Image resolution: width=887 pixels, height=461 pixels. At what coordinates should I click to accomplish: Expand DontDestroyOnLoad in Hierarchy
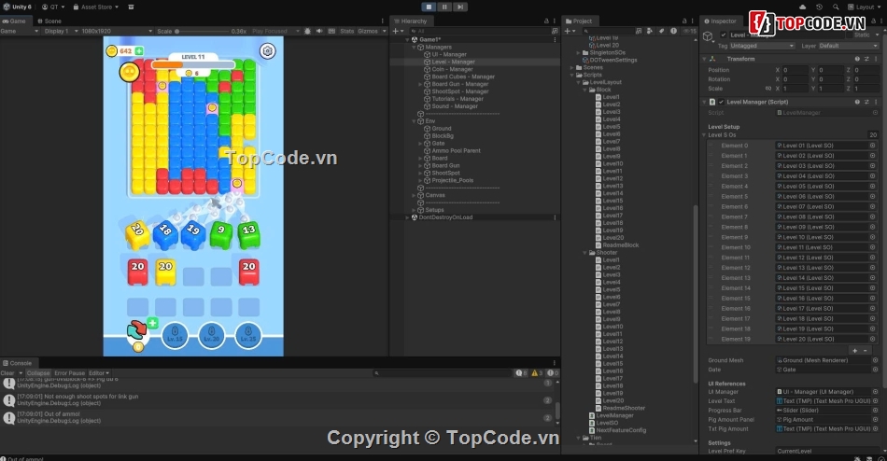[x=408, y=217]
